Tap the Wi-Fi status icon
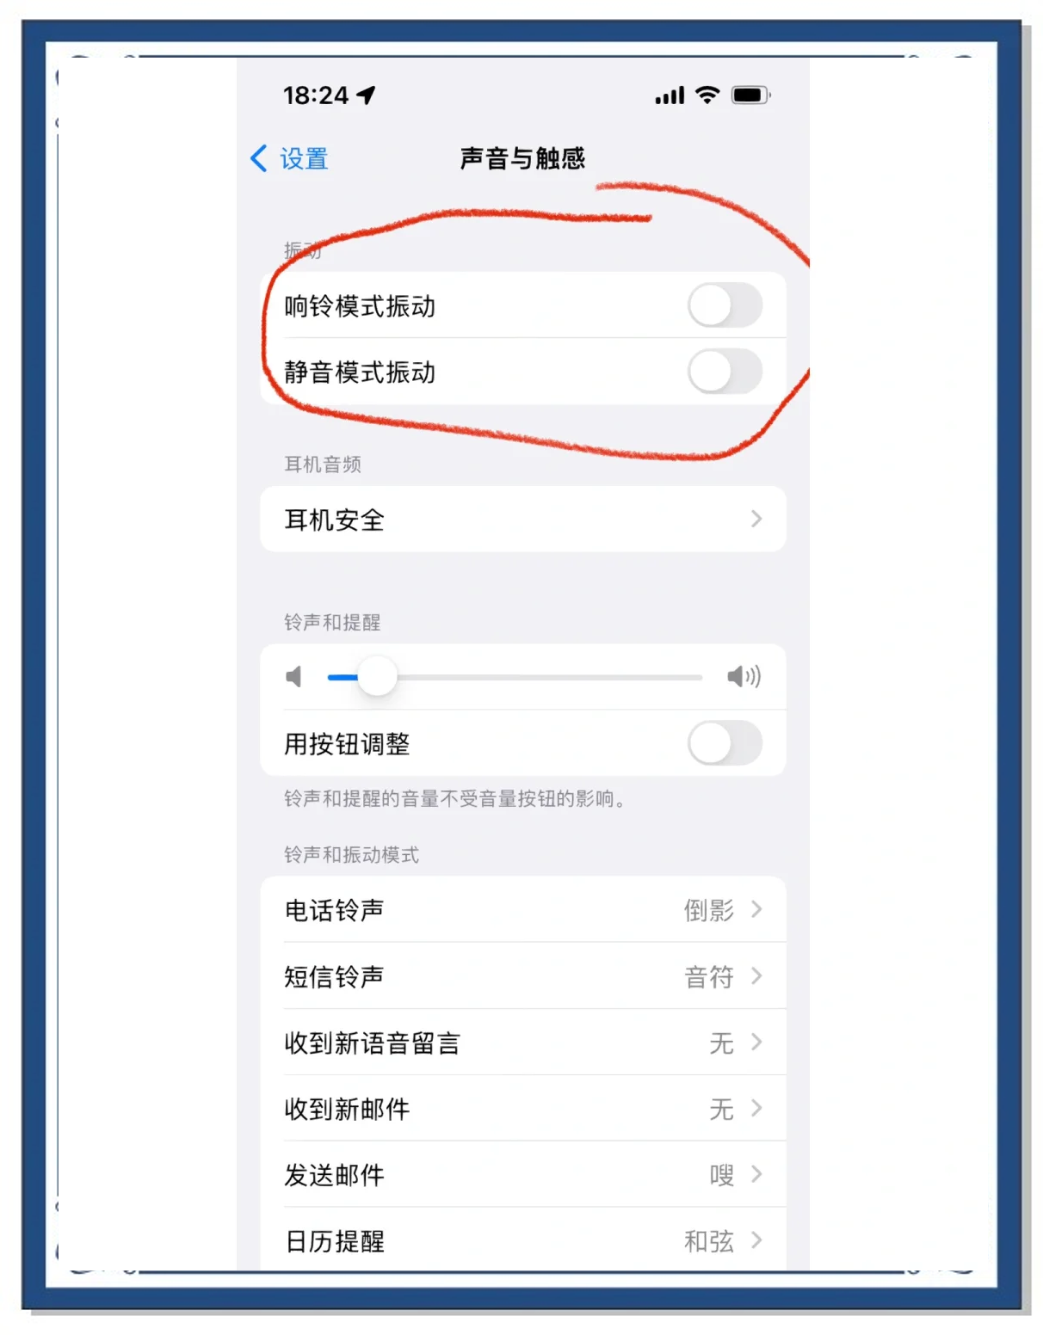1043x1335 pixels. [x=707, y=95]
